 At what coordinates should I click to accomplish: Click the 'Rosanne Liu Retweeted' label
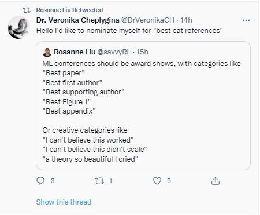point(69,10)
